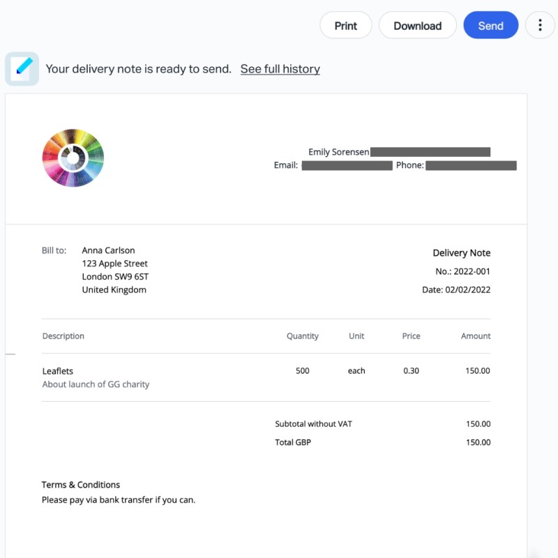Select the About launch of GG charity note

96,384
